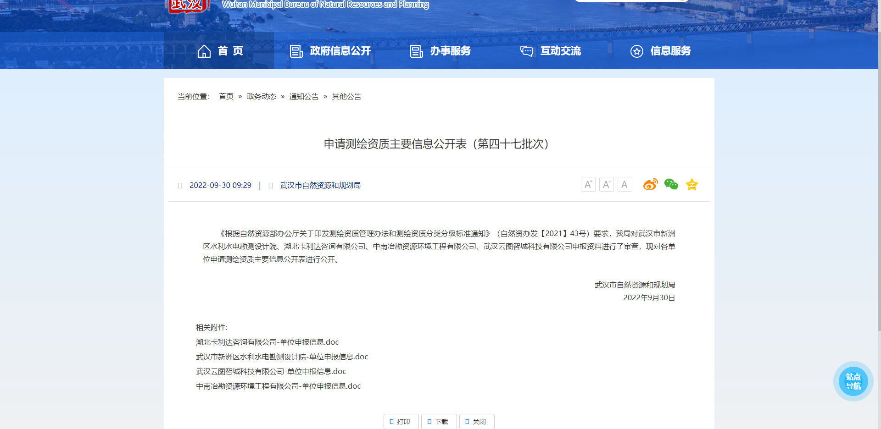The image size is (881, 429).
Task: Share the article to Weibo
Action: point(650,184)
